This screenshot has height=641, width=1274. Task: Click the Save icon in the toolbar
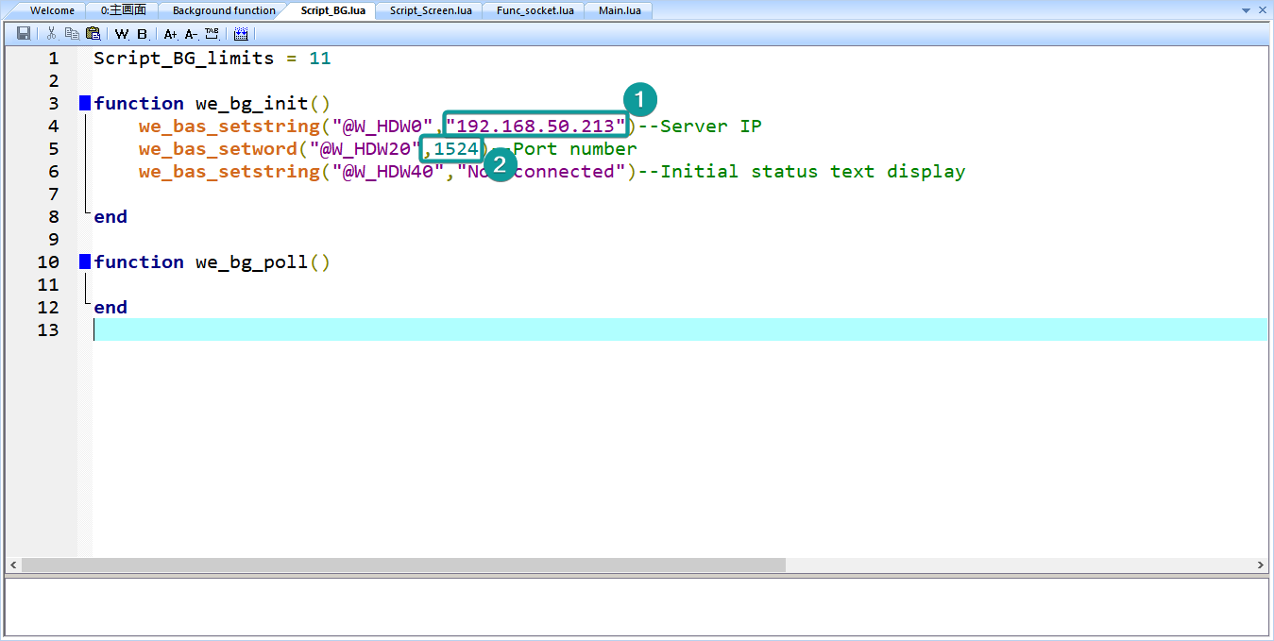click(x=23, y=33)
